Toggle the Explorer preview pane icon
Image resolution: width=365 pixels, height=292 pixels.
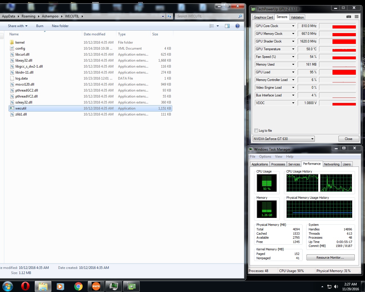tap(227, 26)
